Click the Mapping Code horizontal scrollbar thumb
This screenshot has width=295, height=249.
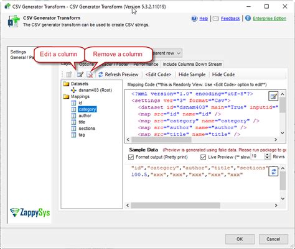click(161, 140)
